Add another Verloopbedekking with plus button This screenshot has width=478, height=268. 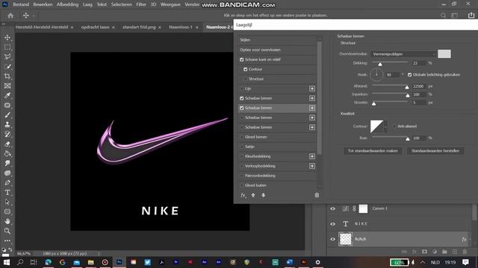pyautogui.click(x=312, y=166)
